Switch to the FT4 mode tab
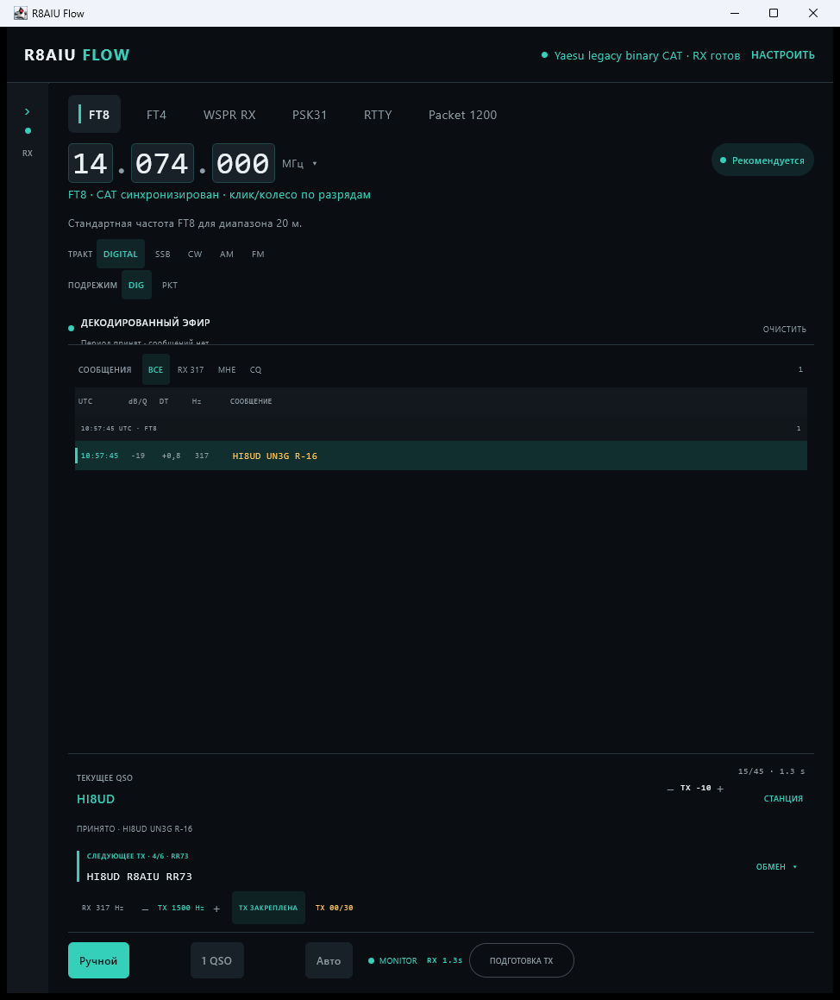Viewport: 840px width, 1000px height. point(156,115)
